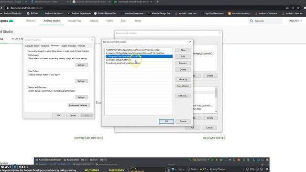306x172 pixels.
Task: Click NO, THANKS on survey banner
Action: point(92,170)
